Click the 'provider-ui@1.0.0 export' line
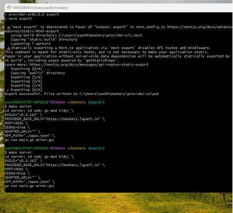Viewport: 233px width, 213px height. pos(32,14)
